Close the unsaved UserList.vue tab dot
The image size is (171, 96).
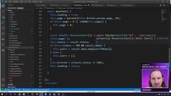(x=88, y=5)
